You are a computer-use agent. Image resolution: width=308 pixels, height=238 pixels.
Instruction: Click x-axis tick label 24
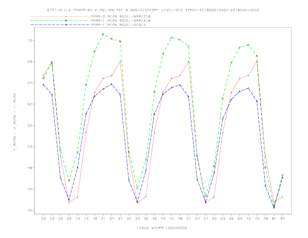(112, 219)
